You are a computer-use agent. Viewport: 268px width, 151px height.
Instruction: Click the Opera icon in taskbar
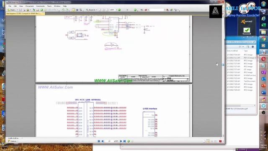coord(263,59)
